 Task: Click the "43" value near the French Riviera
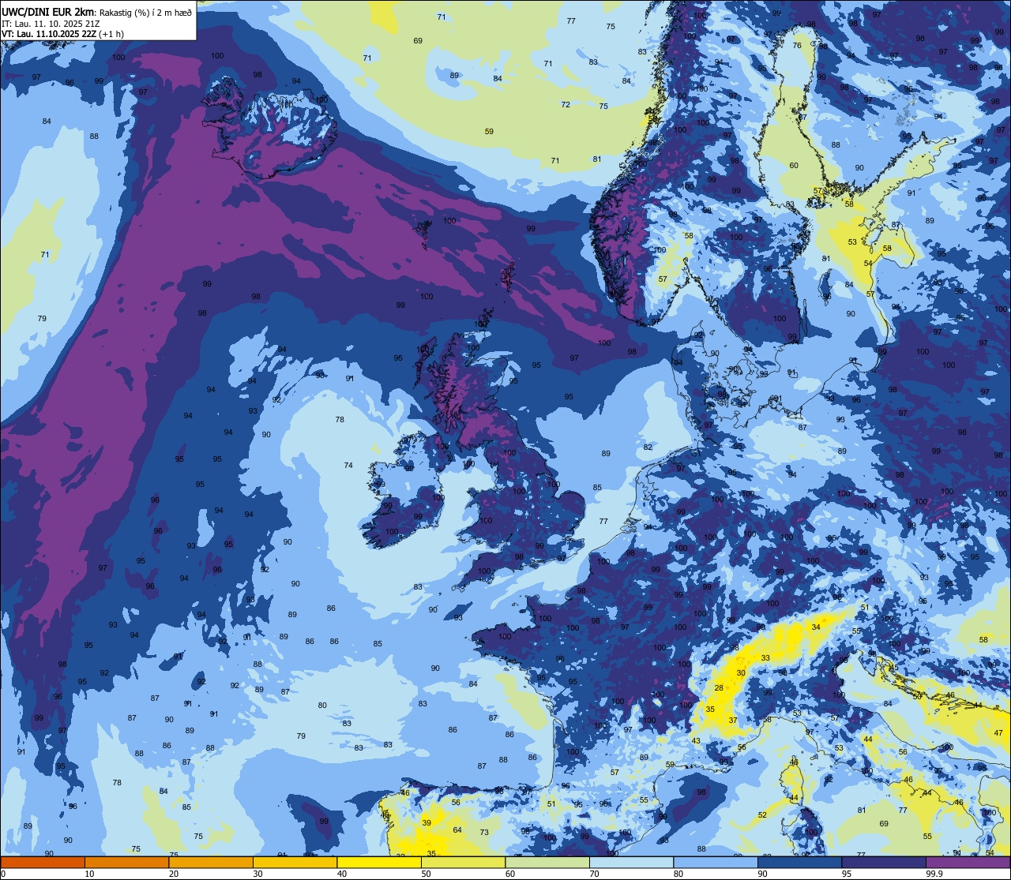696,740
